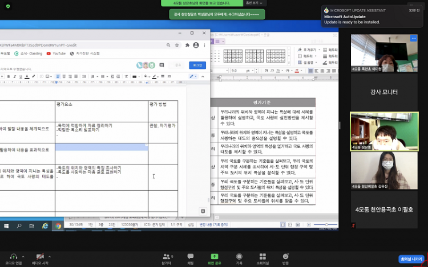Click the blue sign-in button in Docs
The height and width of the screenshot is (267, 428).
point(197,65)
